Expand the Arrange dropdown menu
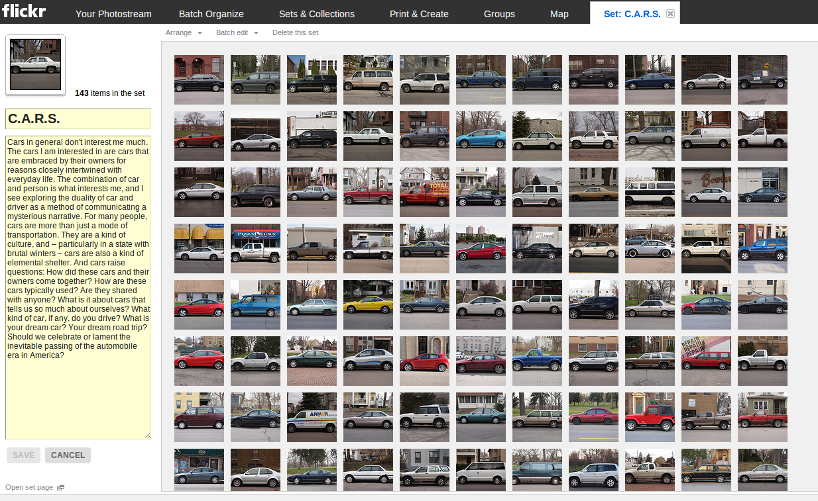This screenshot has height=501, width=818. [184, 32]
